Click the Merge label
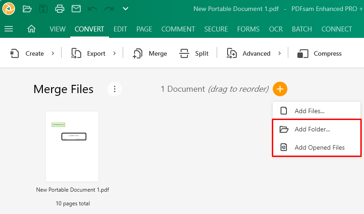The width and height of the screenshot is (364, 214). (158, 54)
